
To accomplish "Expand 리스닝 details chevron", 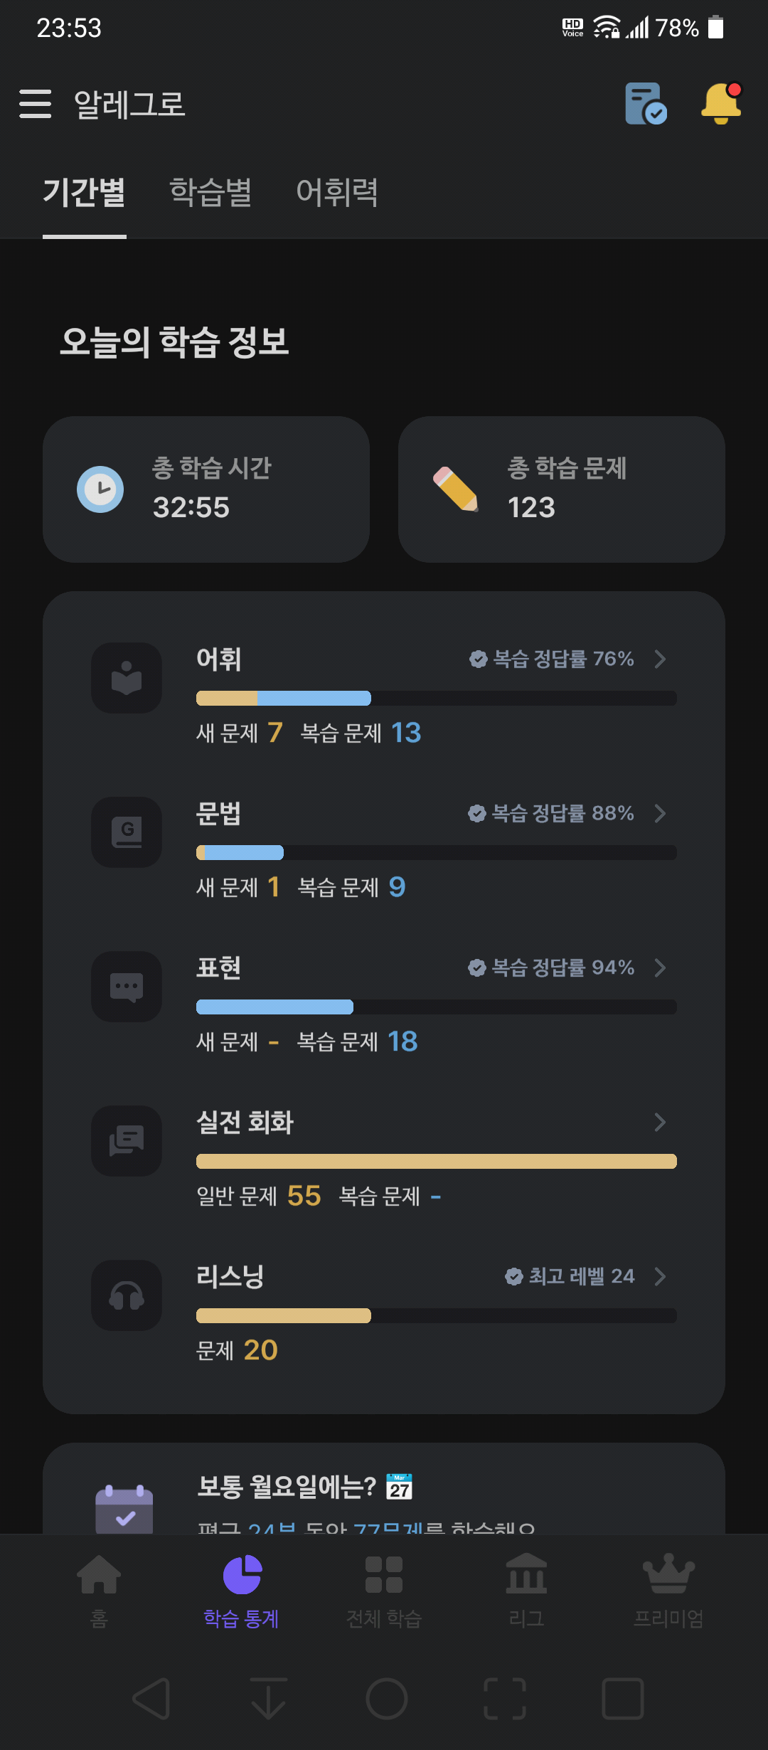I will (x=660, y=1276).
